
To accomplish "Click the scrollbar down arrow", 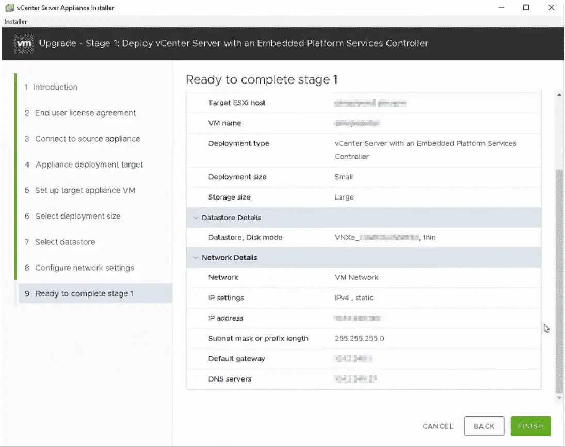I will click(x=559, y=398).
